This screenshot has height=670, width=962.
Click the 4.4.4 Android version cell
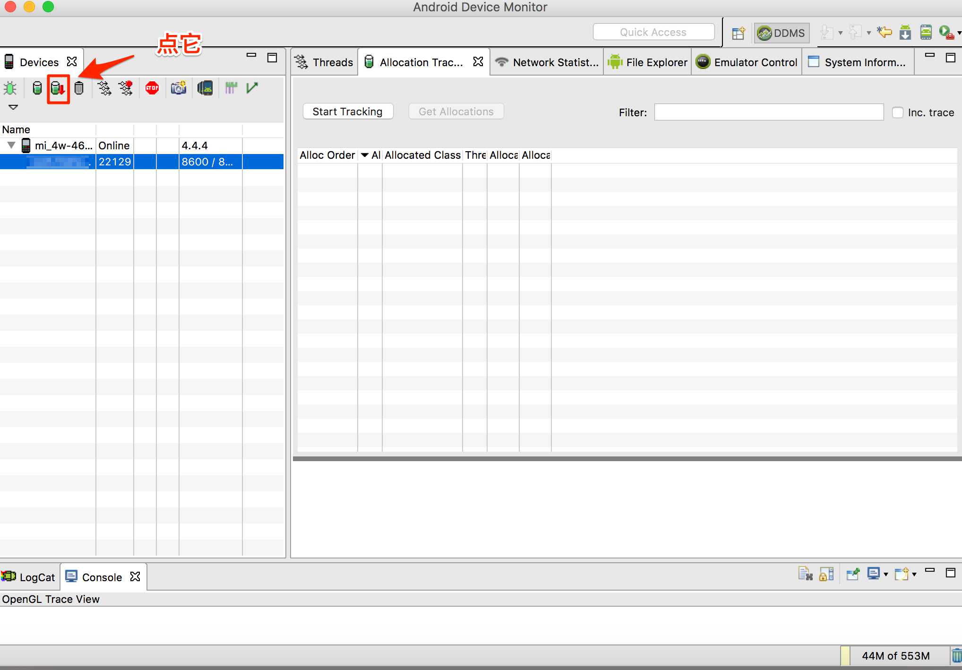pos(210,146)
